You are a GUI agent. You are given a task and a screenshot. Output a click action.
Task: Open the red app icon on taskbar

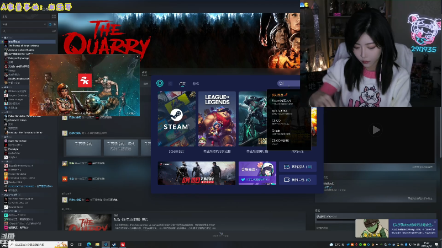pyautogui.click(x=123, y=244)
